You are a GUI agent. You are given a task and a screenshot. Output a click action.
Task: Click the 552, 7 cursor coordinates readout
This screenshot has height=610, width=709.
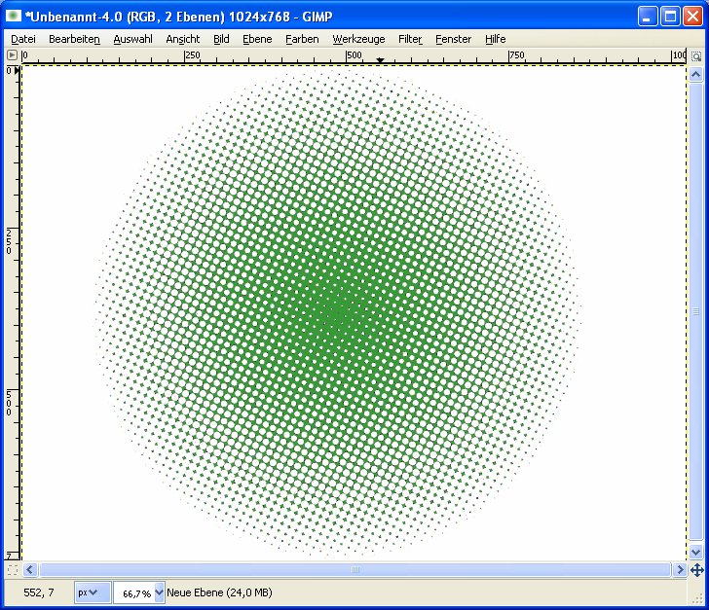tap(39, 592)
